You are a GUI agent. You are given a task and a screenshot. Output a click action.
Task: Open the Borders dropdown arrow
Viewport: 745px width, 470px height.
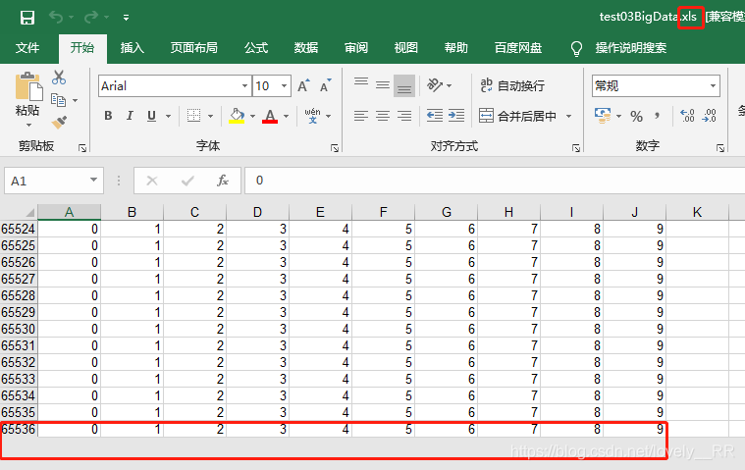pyautogui.click(x=210, y=116)
